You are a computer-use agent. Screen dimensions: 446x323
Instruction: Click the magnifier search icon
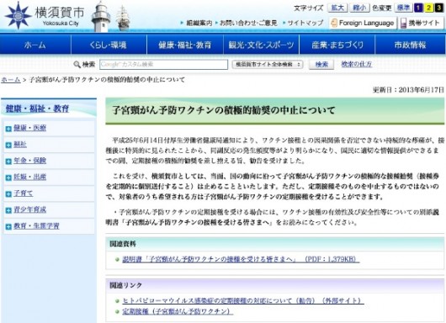tap(77, 65)
